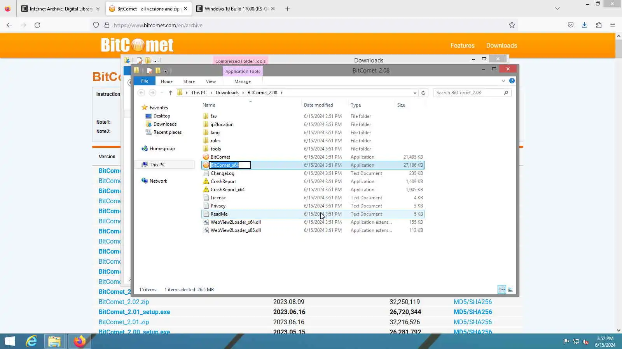Open the Save to Pocket icon
Viewport: 622px width, 349px height.
[571, 25]
